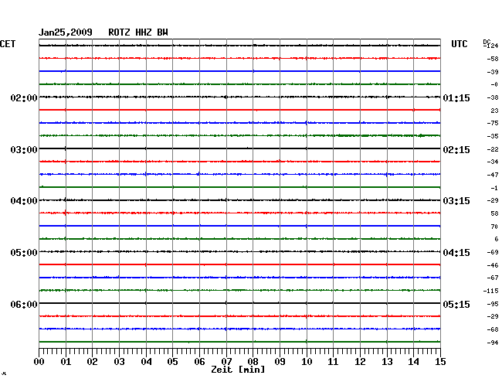The height and width of the screenshot is (382, 502).
Task: Click the "UTC" time zone label
Action: pyautogui.click(x=459, y=44)
